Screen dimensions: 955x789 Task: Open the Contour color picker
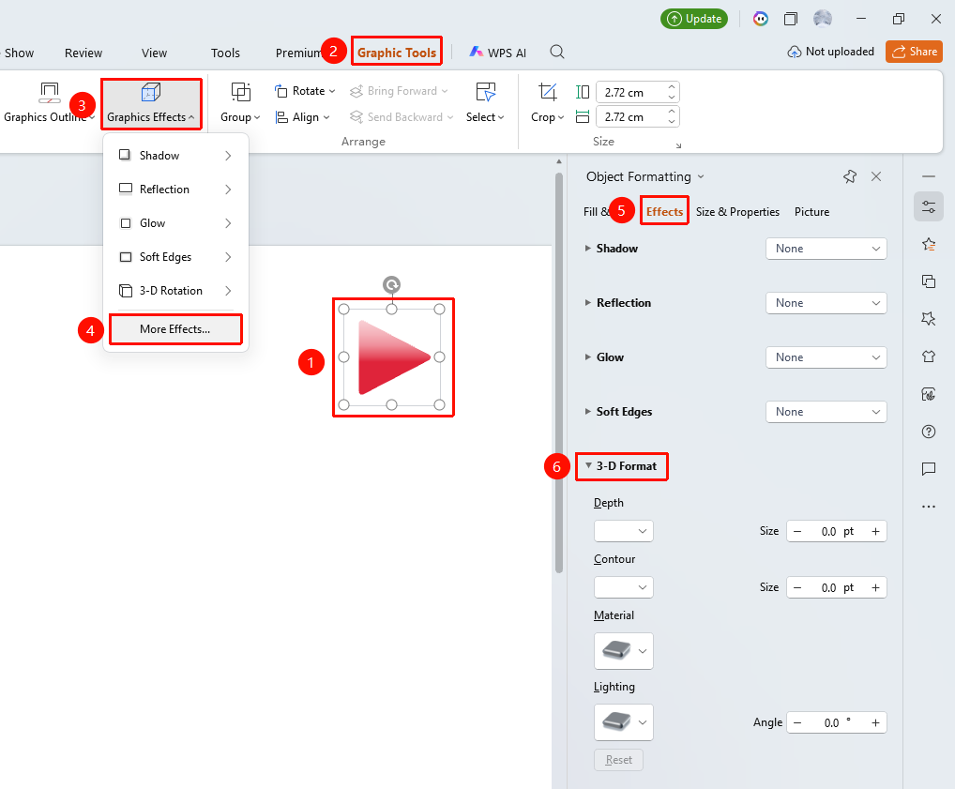(624, 587)
